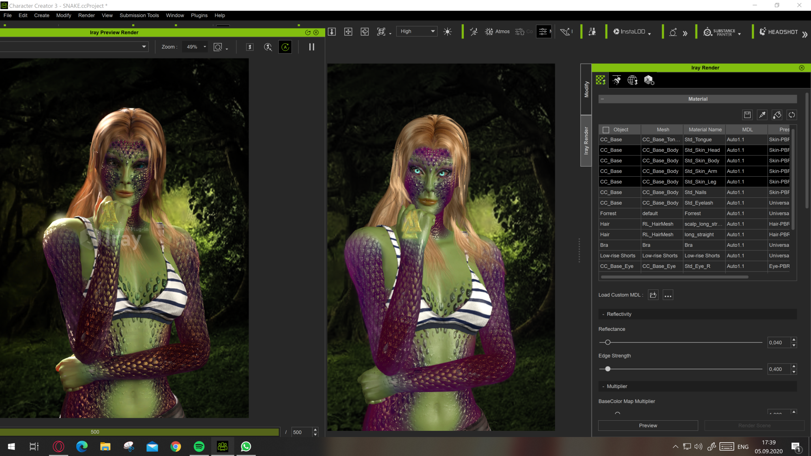Switch to the Iray Render side tab
This screenshot has width=811, height=456.
(x=586, y=141)
